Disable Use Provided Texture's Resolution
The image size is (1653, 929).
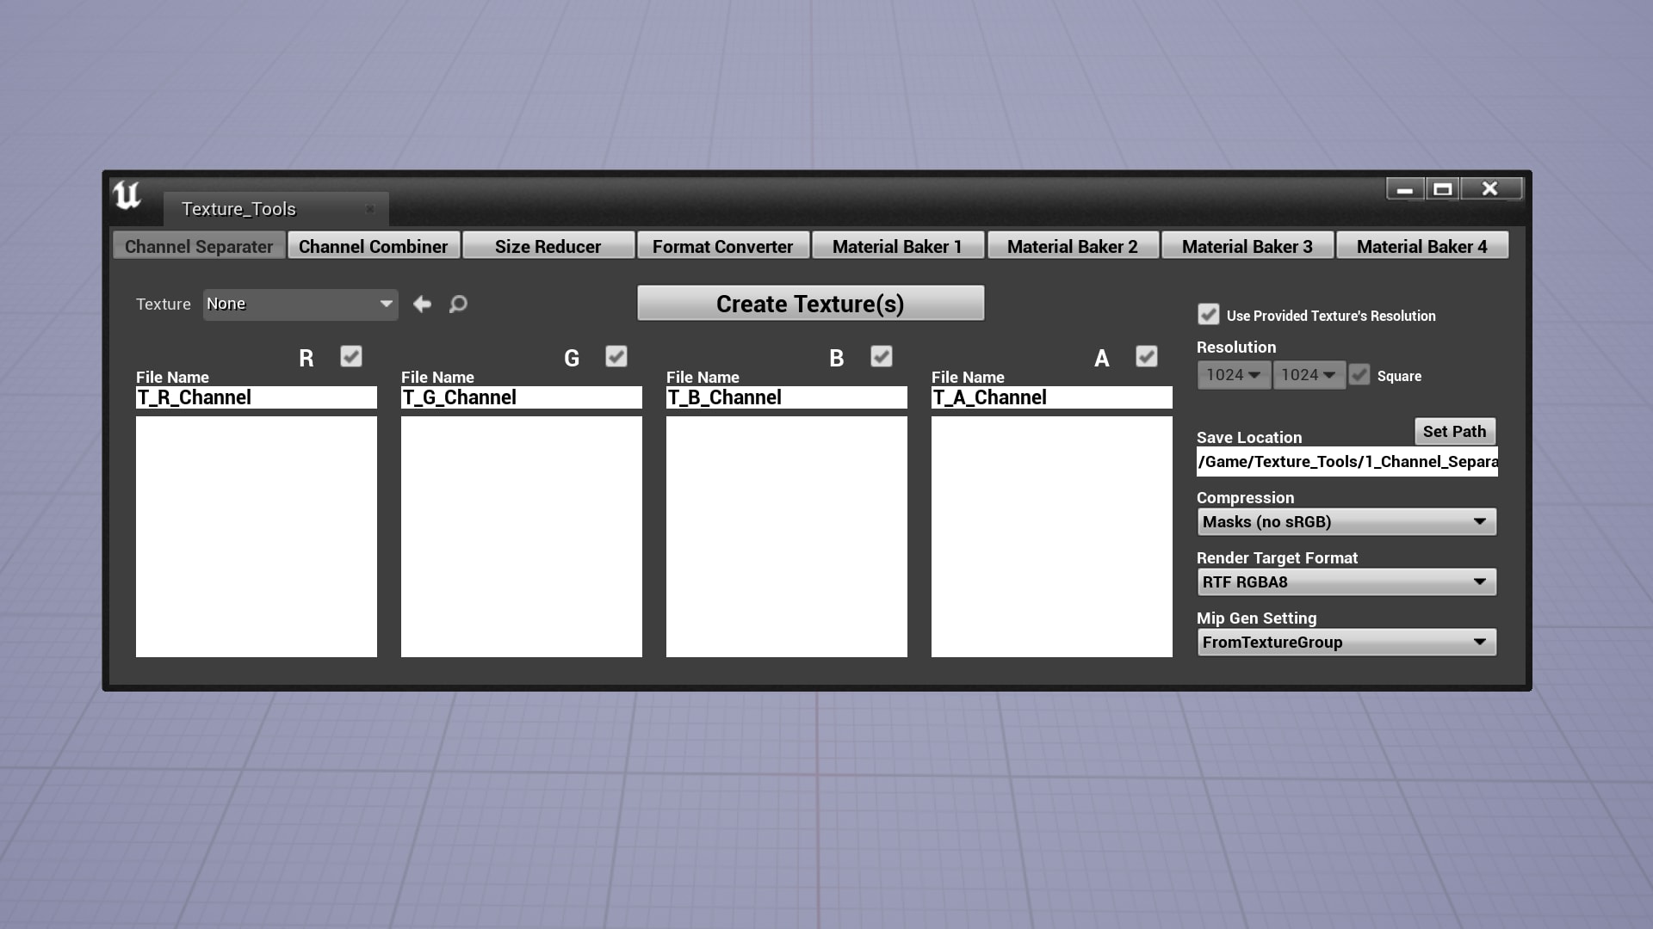(1208, 315)
